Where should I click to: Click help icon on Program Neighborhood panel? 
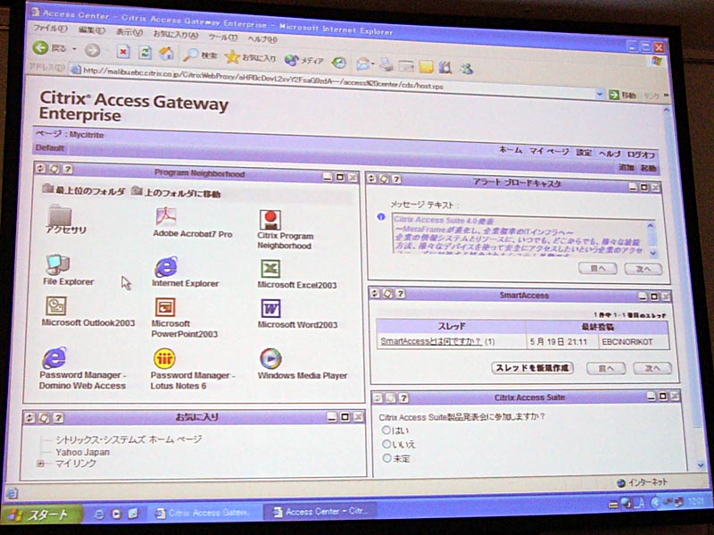[68, 169]
